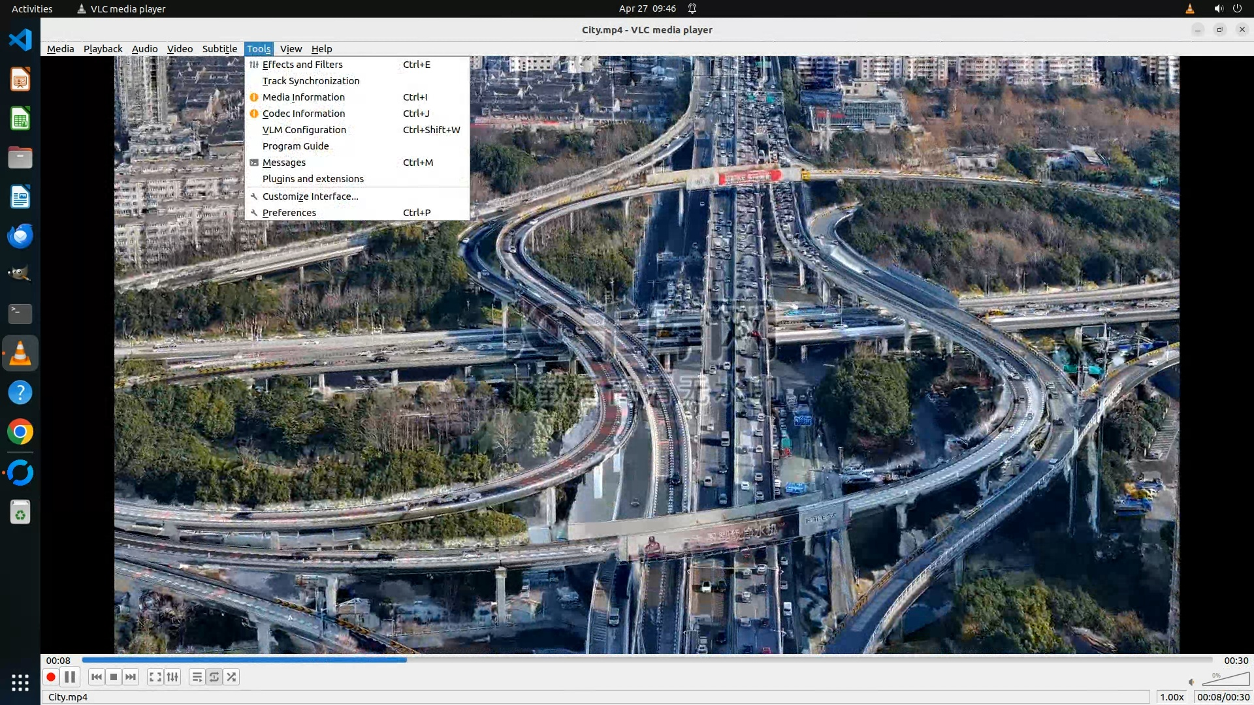Click the video seek progress bar
The height and width of the screenshot is (705, 1254).
pos(647,660)
